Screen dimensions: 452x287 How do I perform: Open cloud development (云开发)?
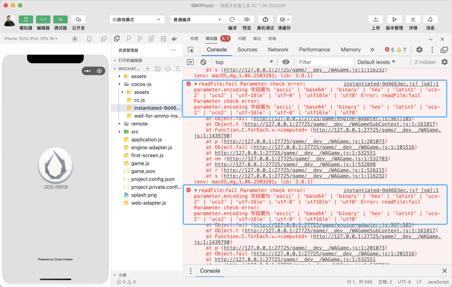pyautogui.click(x=78, y=19)
